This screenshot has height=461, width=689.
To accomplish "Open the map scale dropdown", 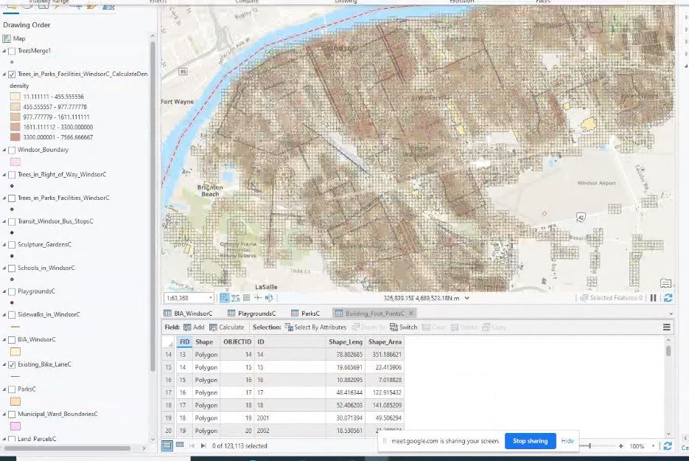I will (x=211, y=298).
